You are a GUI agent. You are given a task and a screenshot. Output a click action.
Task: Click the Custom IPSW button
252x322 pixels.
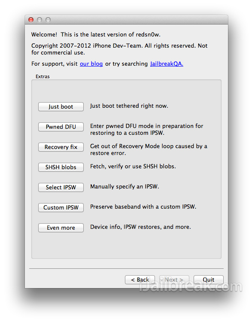tap(61, 207)
